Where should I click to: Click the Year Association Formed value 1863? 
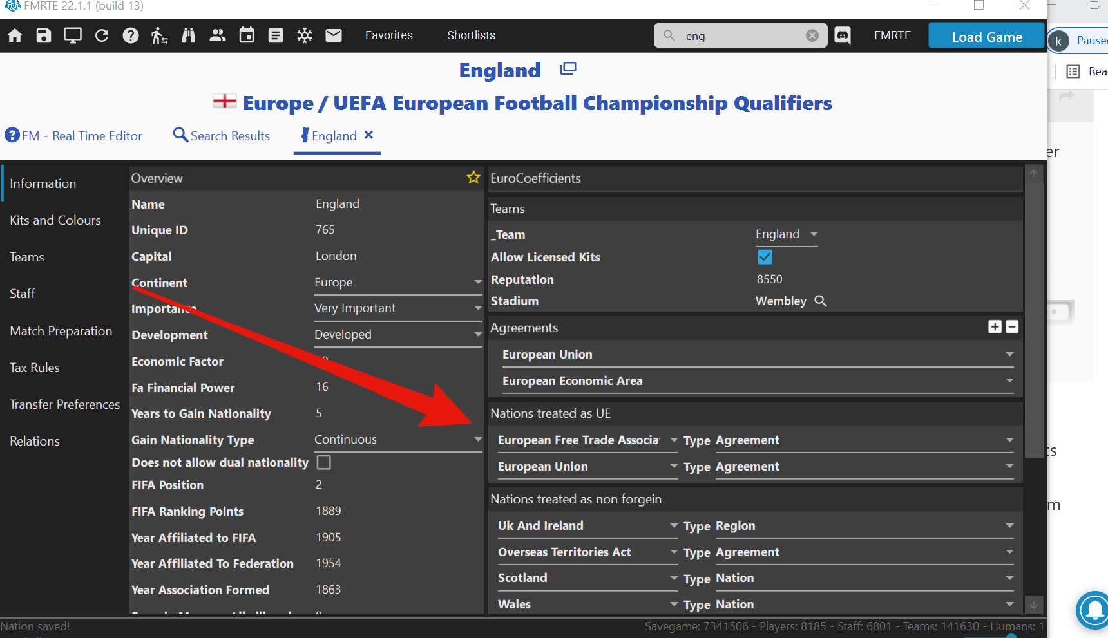[x=329, y=590]
